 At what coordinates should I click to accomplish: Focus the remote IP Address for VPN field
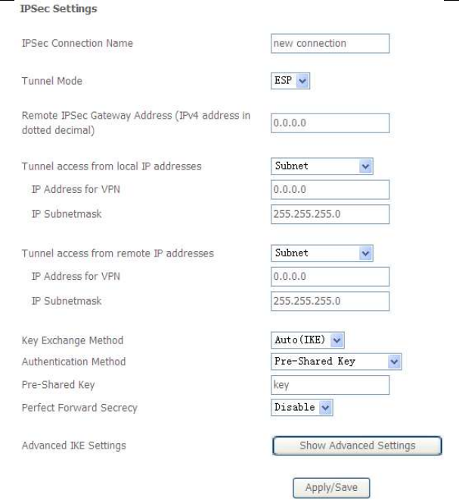coord(329,275)
